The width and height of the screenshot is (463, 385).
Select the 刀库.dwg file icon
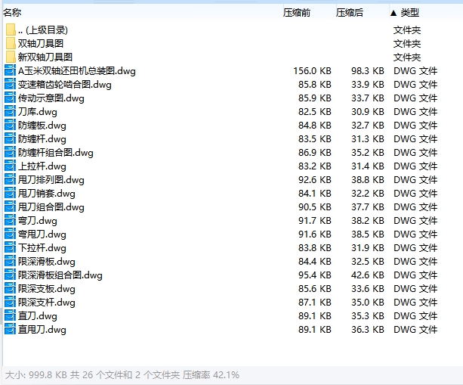10,111
